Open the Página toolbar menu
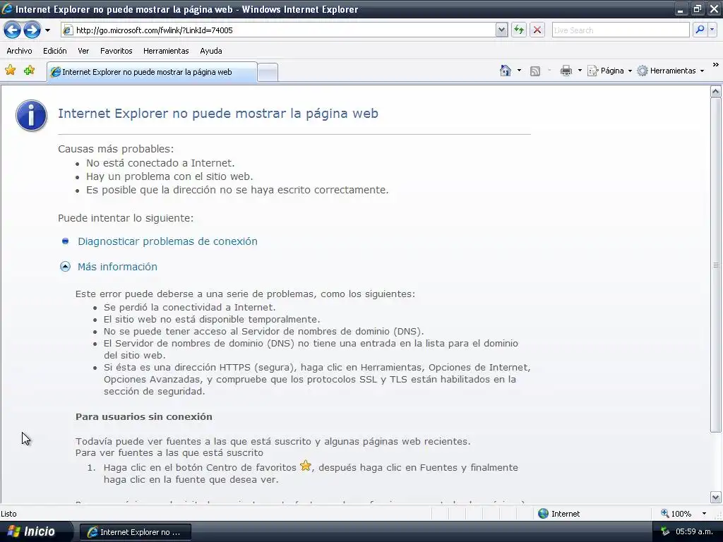 pyautogui.click(x=609, y=71)
